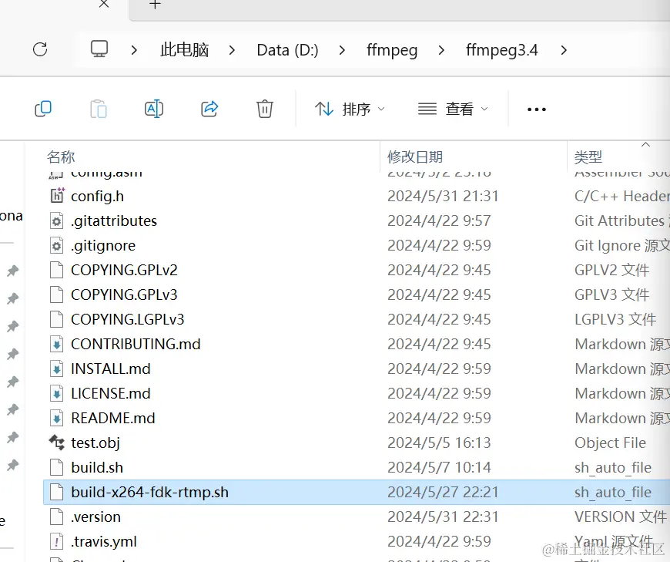Click the paste icon in toolbar
The image size is (670, 562).
pos(99,109)
